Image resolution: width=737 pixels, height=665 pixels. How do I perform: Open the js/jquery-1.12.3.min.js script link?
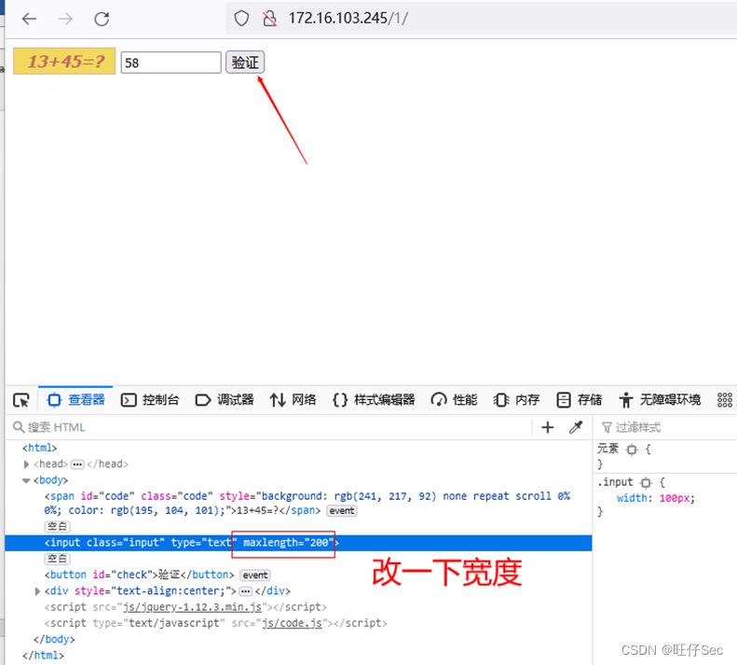click(x=192, y=607)
